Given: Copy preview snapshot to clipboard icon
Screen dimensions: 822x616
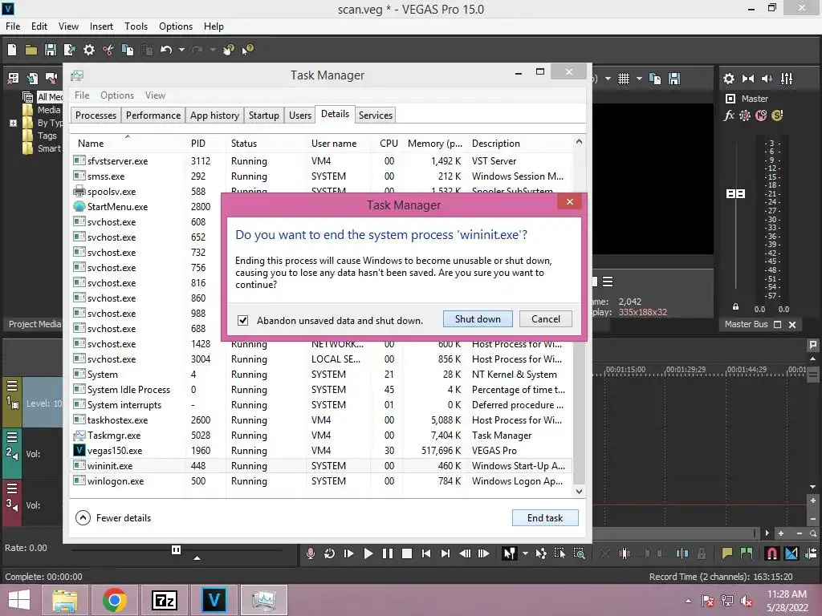Looking at the screenshot, I should (x=655, y=79).
